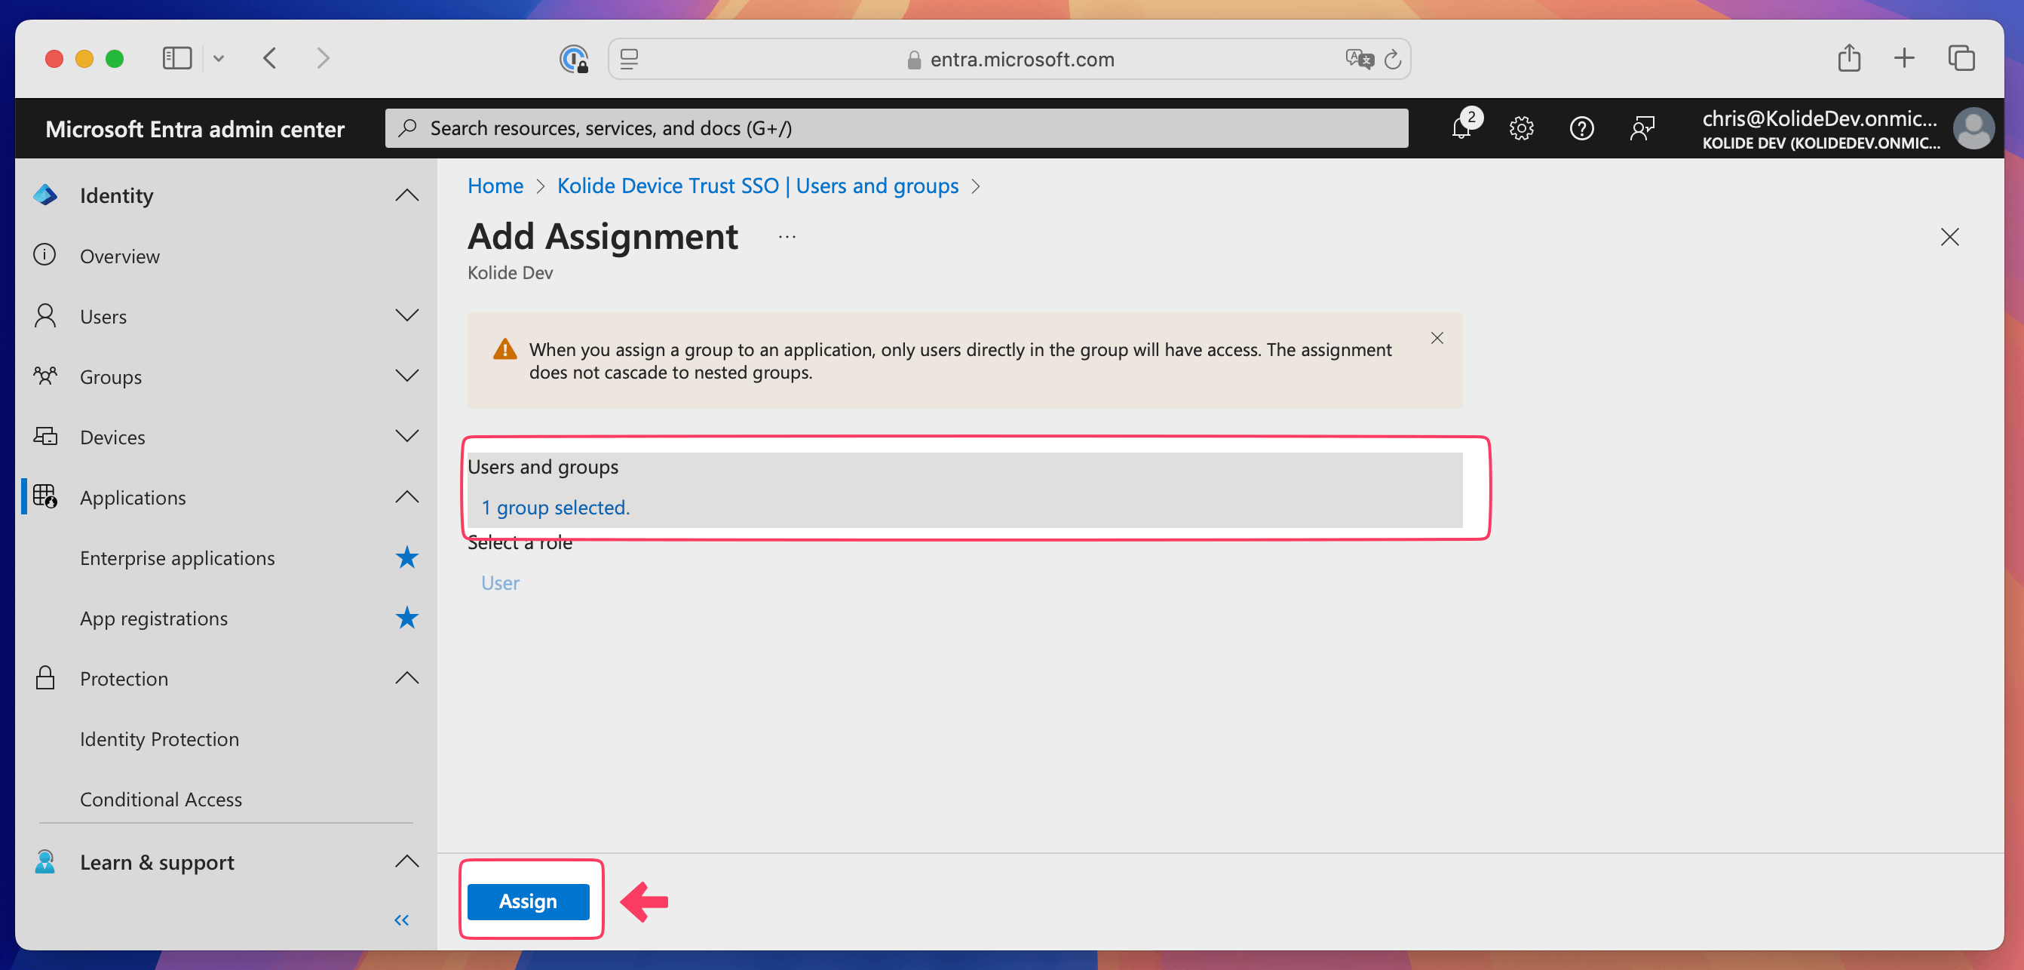Open portal settings gear icon
The image size is (2024, 970).
click(x=1521, y=128)
